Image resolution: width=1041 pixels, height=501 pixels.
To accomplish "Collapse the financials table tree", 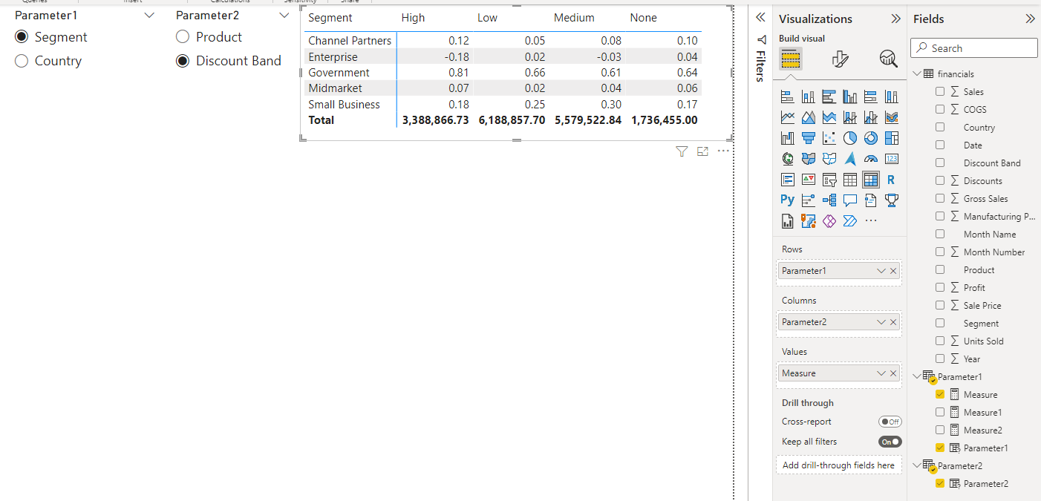I will pyautogui.click(x=917, y=73).
